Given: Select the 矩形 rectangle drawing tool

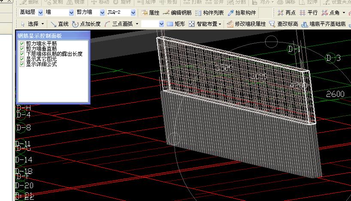Looking at the screenshot, I should pyautogui.click(x=176, y=24).
